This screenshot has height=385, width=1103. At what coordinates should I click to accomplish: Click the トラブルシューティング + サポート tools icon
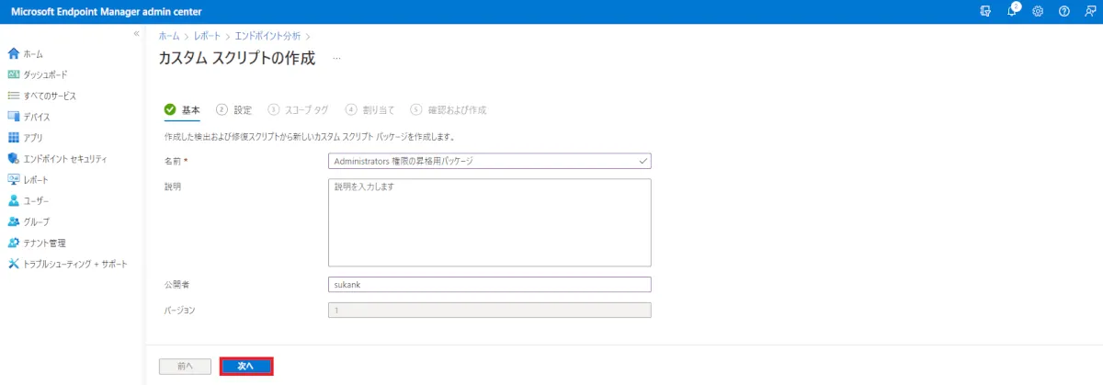point(13,264)
